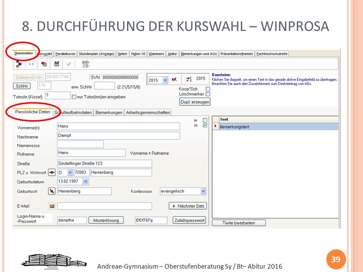Select the 'Bemerkungen und AGs' tab

[x=199, y=54]
